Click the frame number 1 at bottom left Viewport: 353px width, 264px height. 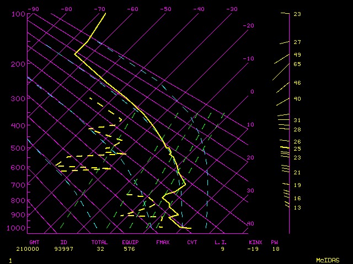(x=10, y=260)
